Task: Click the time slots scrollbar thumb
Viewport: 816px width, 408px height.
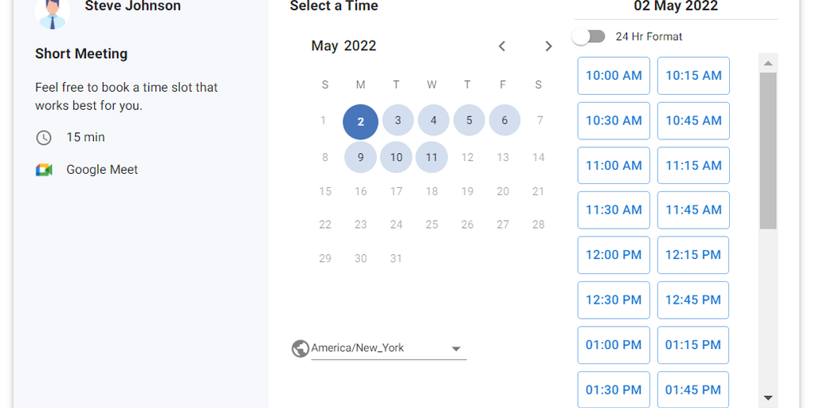Action: click(x=767, y=150)
